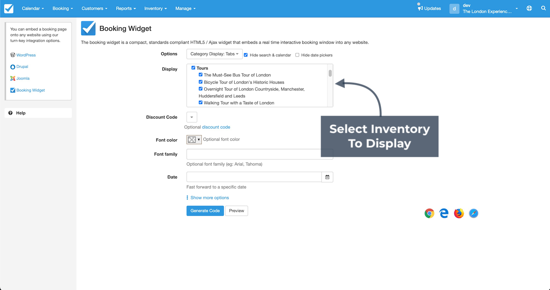Click the Checkfront logo in top bar
The width and height of the screenshot is (550, 290).
coord(8,8)
